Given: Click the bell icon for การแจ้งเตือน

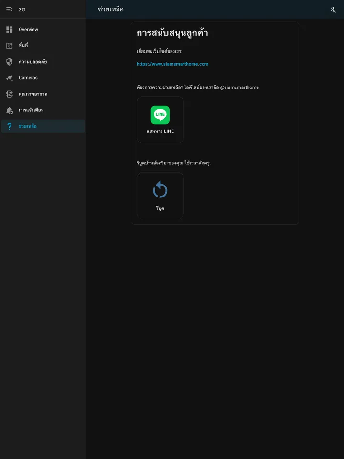Looking at the screenshot, I should [10, 110].
